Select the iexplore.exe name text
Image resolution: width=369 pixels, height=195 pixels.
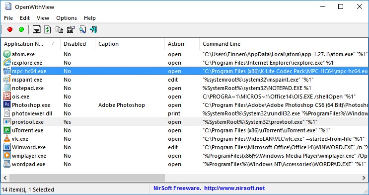coord(27,63)
